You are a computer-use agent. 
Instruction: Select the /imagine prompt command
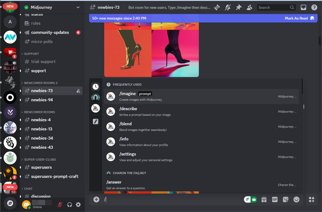point(202,96)
